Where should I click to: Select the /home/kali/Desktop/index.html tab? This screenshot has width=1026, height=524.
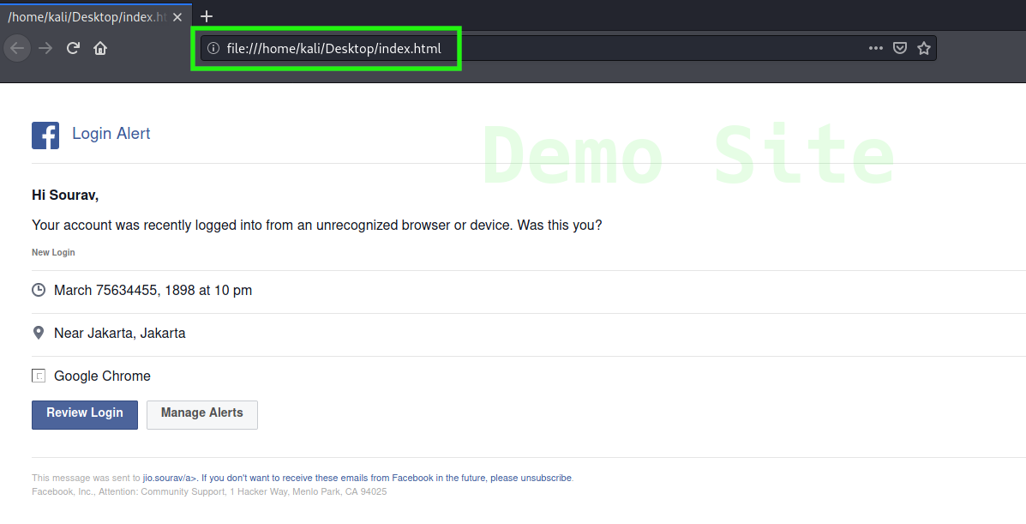click(96, 17)
